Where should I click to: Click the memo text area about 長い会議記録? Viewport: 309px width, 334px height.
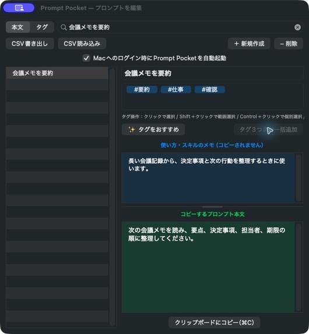[x=208, y=178]
